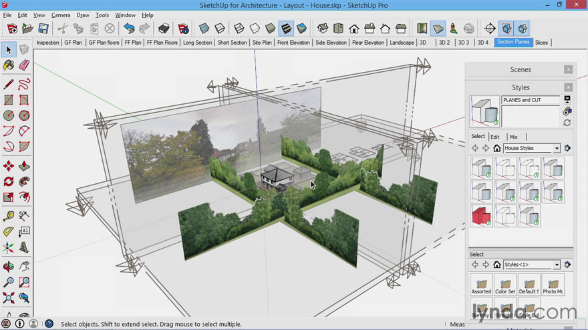Open the Photo Modeling styles folder
588x330 pixels.
(x=553, y=285)
